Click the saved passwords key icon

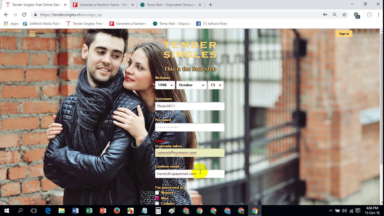tap(325, 15)
